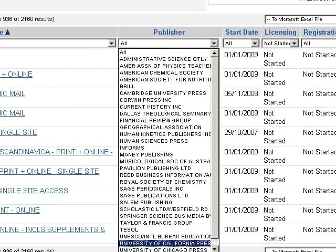Click the 05/11/2008 start date cell
The image size is (336, 252).
pyautogui.click(x=241, y=93)
